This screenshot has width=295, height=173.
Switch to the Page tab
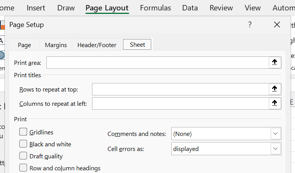click(x=24, y=45)
